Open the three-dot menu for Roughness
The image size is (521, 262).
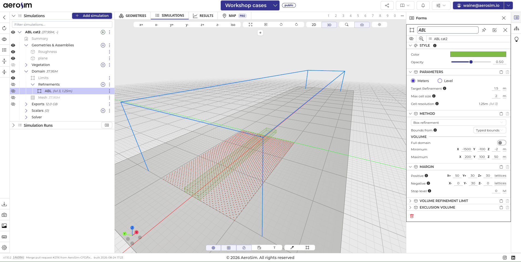(110, 52)
